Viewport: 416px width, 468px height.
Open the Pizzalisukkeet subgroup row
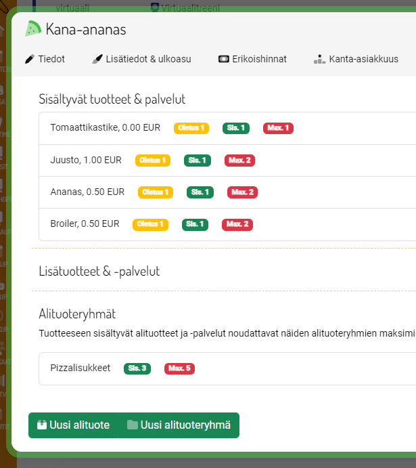pos(80,368)
